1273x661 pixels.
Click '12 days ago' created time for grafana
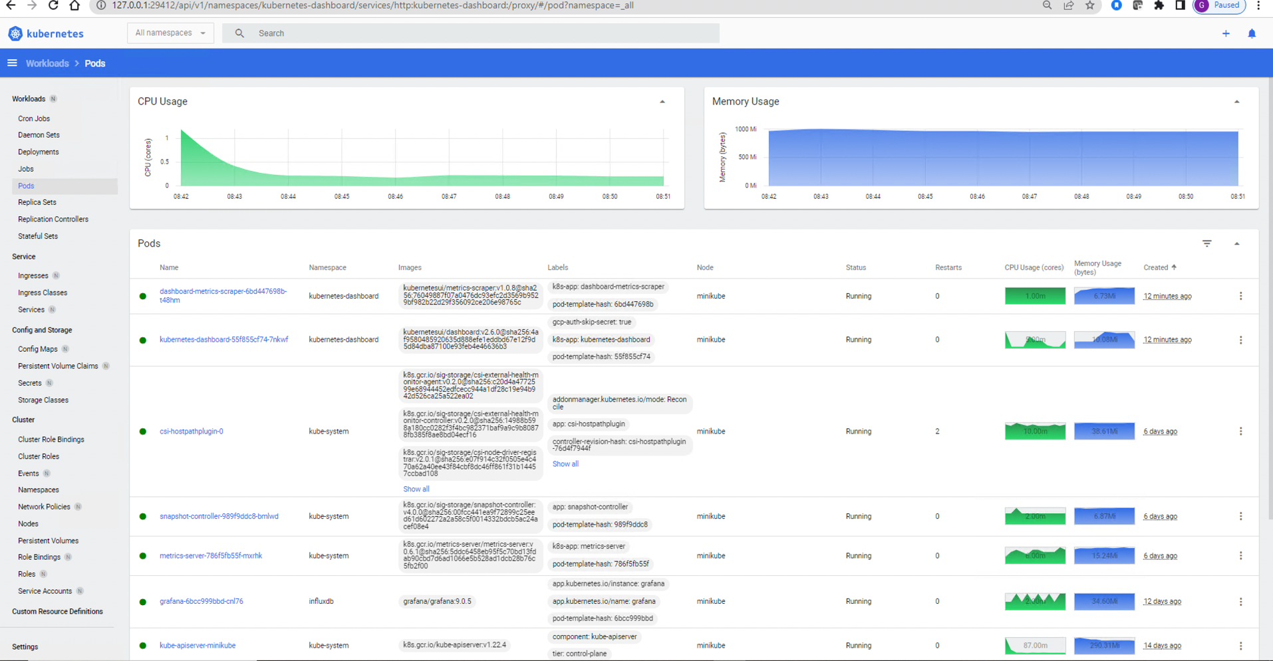click(x=1163, y=602)
